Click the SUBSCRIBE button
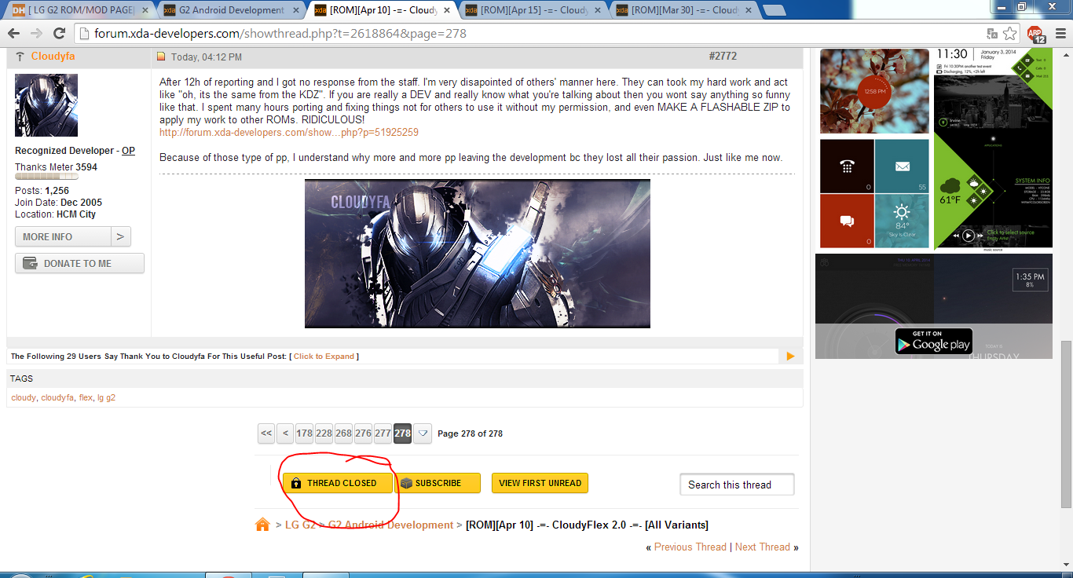The height and width of the screenshot is (578, 1073). pyautogui.click(x=437, y=483)
